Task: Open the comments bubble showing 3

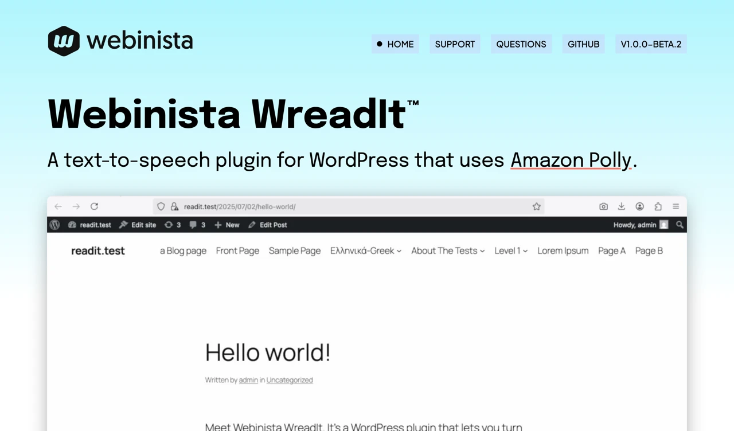Action: click(x=197, y=225)
